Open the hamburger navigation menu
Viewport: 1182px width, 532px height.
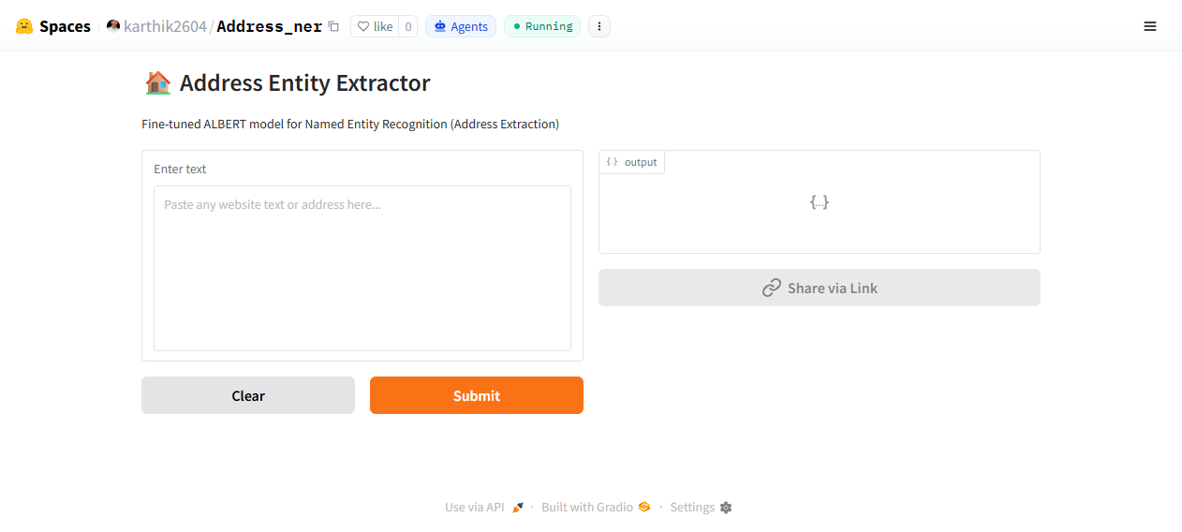point(1150,26)
